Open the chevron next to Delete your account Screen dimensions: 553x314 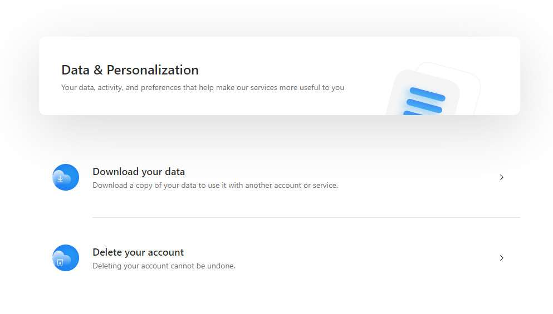502,258
